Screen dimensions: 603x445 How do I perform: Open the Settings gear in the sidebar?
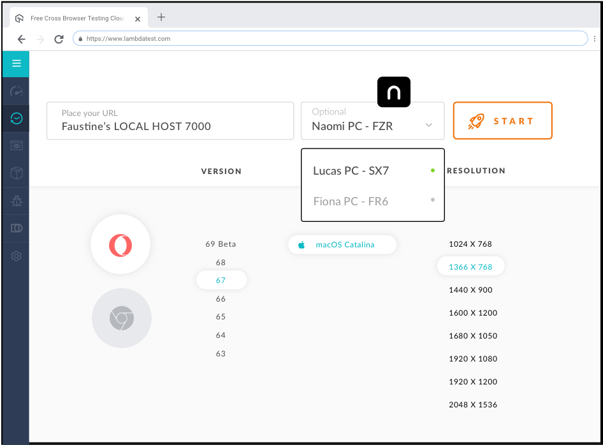[x=15, y=256]
